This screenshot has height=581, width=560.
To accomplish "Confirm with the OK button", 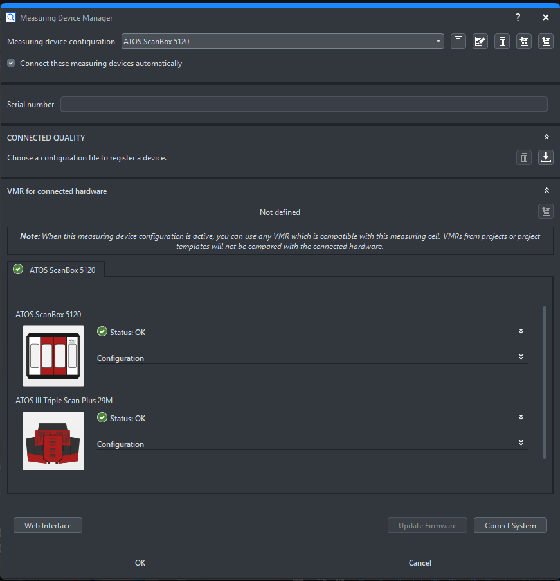I will point(140,562).
